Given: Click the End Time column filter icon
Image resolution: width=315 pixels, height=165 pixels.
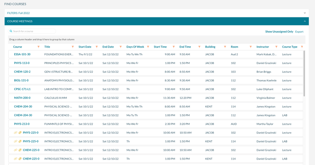Looking at the screenshot, I should [199, 47].
